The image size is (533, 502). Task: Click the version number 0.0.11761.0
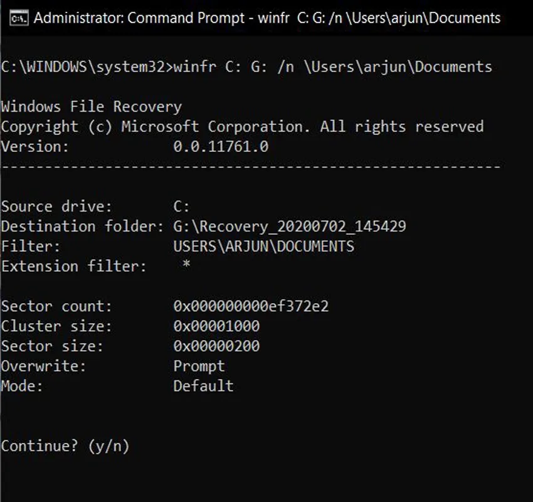[221, 147]
